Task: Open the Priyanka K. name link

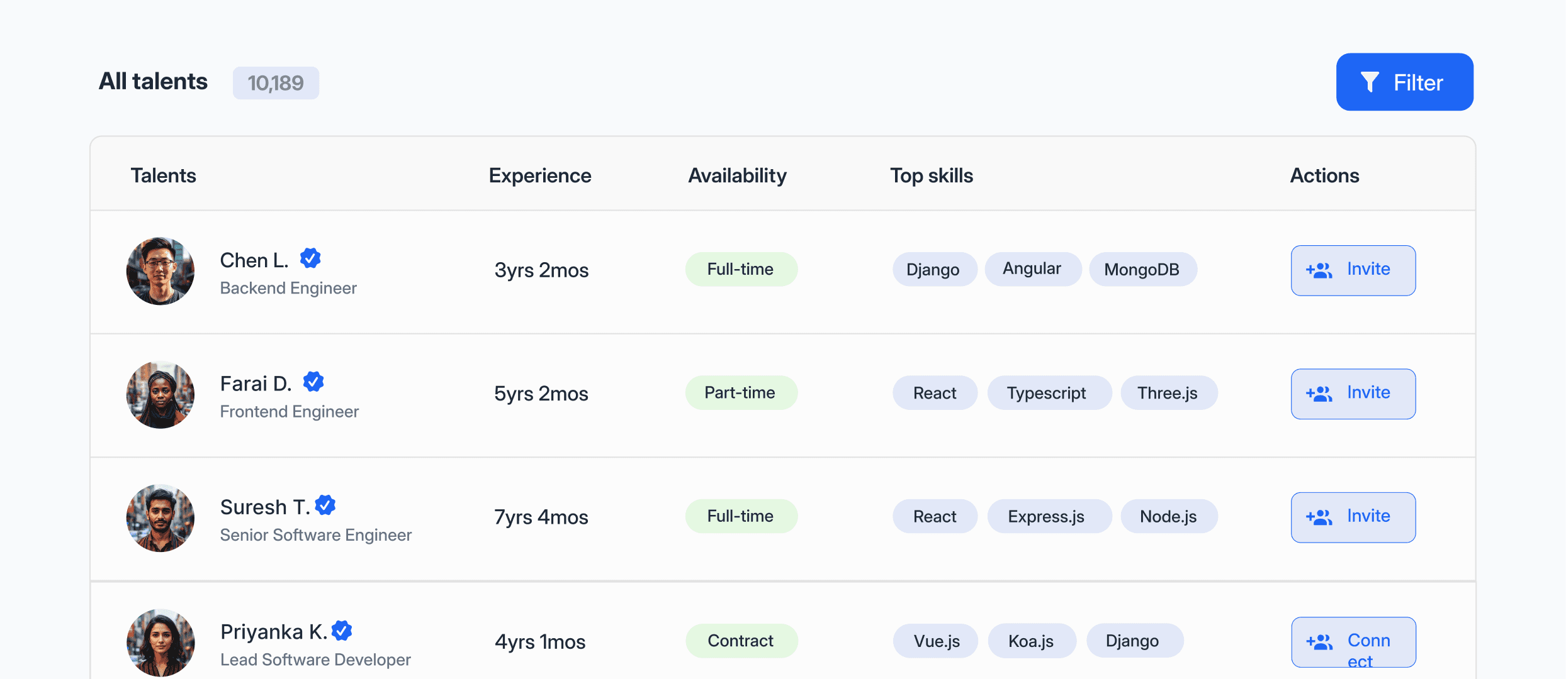Action: [x=273, y=631]
